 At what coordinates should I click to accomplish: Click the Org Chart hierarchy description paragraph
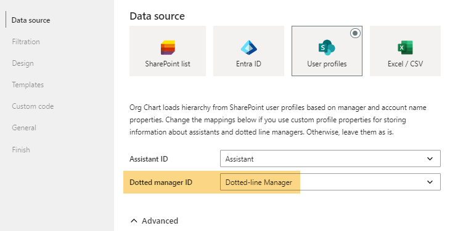coord(278,120)
